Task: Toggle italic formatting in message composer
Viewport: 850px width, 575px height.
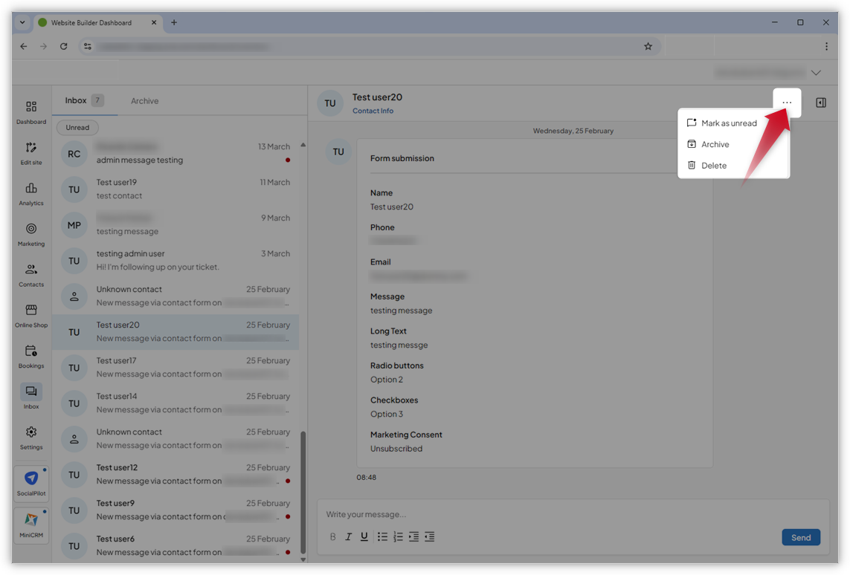Action: 348,536
